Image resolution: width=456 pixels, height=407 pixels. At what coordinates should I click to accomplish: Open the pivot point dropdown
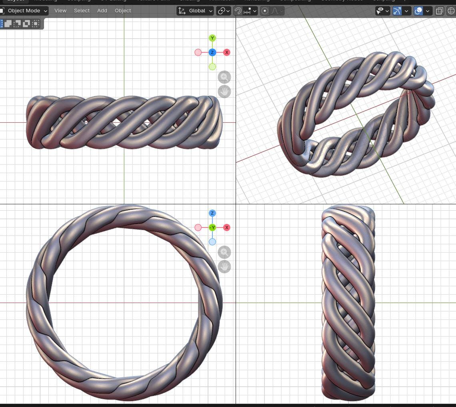click(x=224, y=11)
